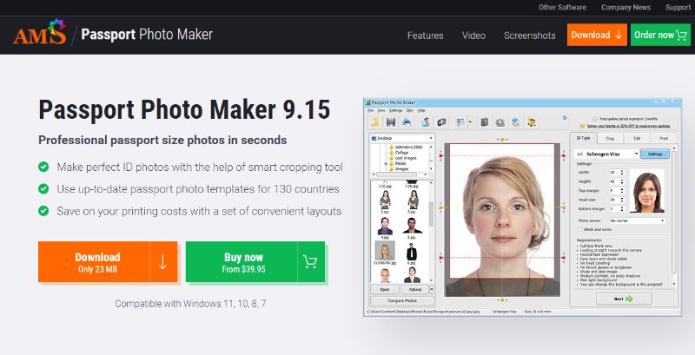The height and width of the screenshot is (355, 695).
Task: Open the Company News link
Action: click(625, 8)
